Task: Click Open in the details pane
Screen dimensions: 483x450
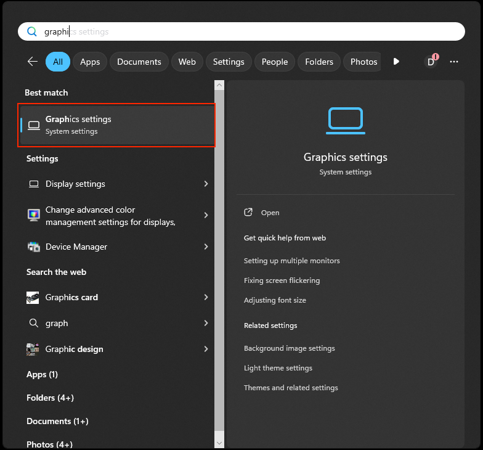Action: [270, 213]
